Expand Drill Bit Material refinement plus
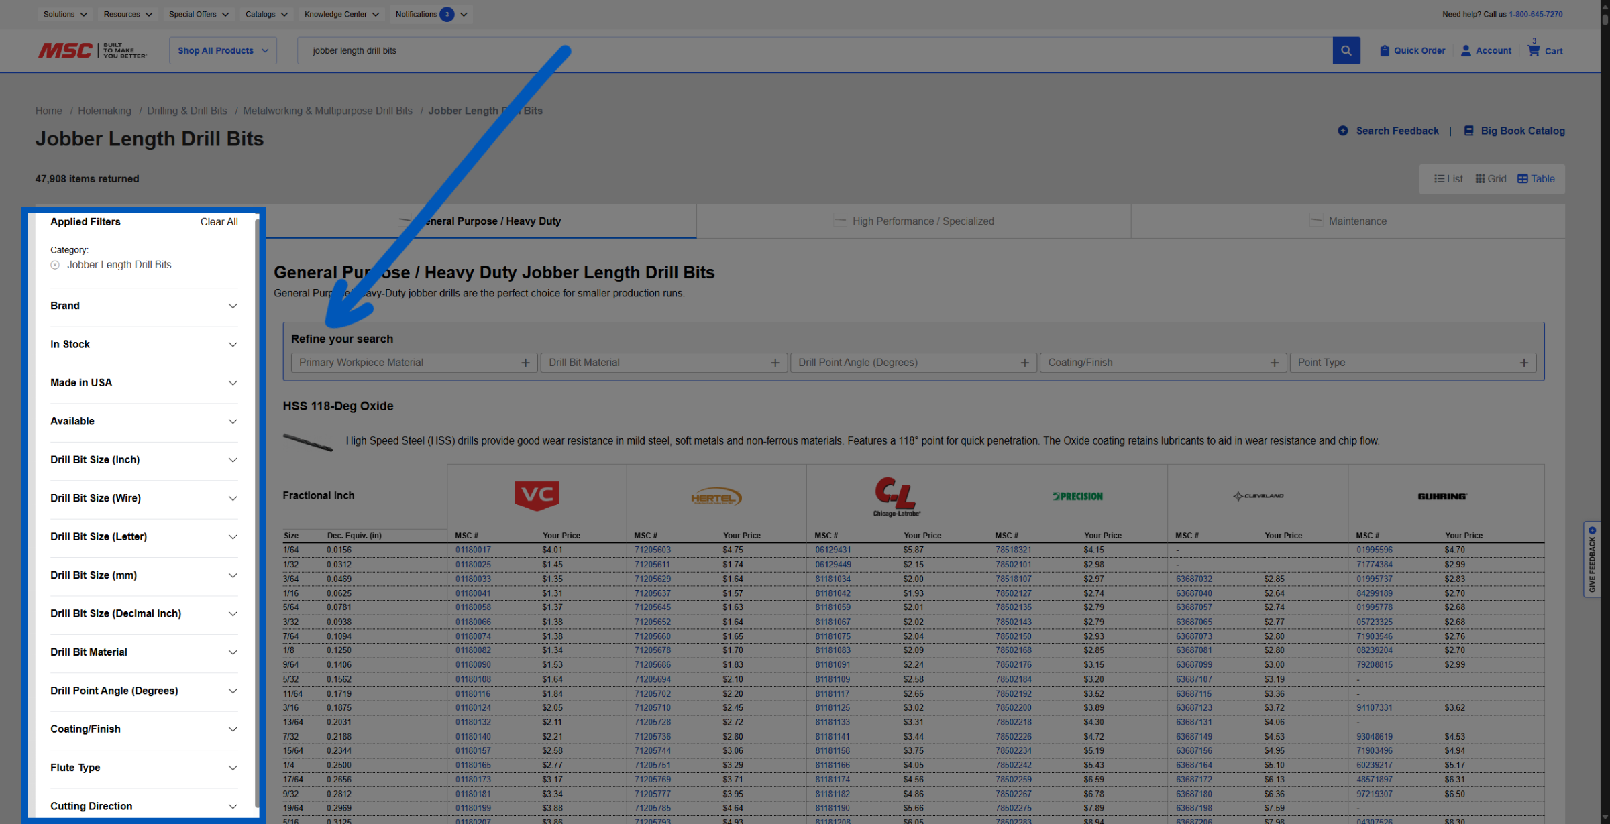The image size is (1610, 824). coord(775,363)
